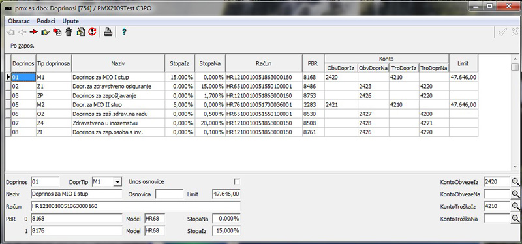The image size is (522, 244).
Task: Click the grid scrollbar down arrow
Action: tap(515, 167)
